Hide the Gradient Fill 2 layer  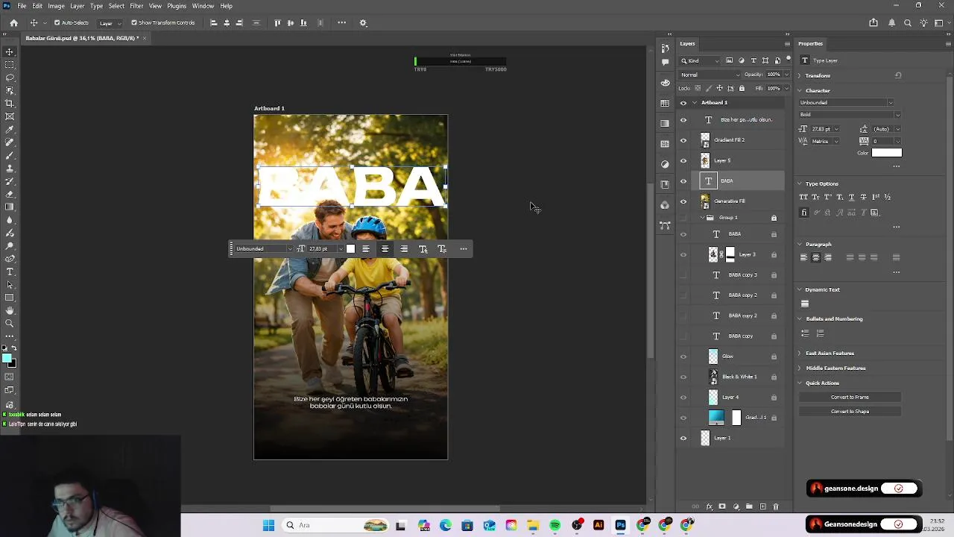tap(683, 140)
